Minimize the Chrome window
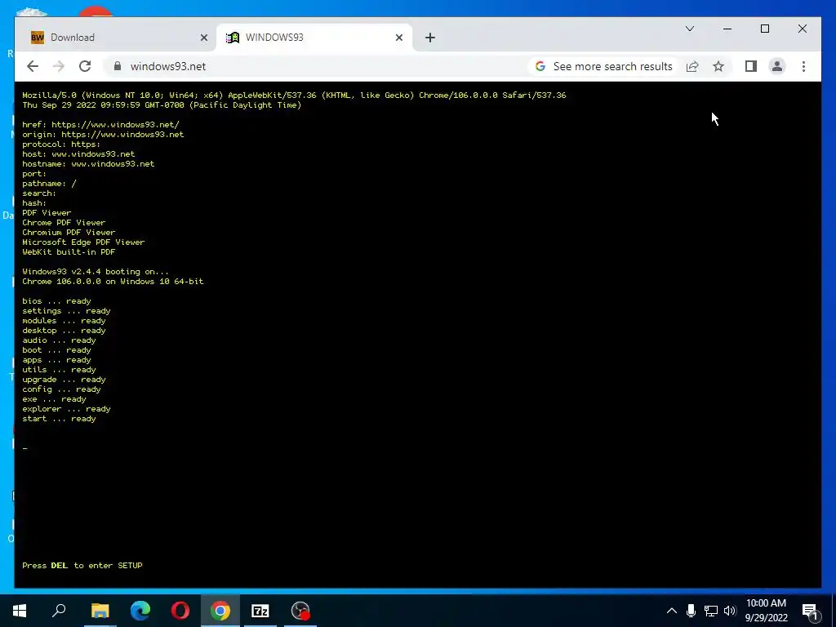Viewport: 836px width, 627px height. click(727, 29)
